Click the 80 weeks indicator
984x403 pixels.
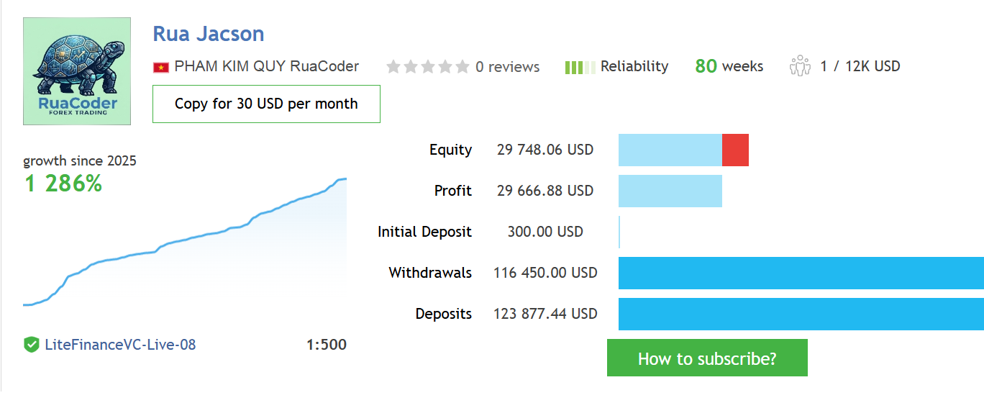(x=729, y=66)
